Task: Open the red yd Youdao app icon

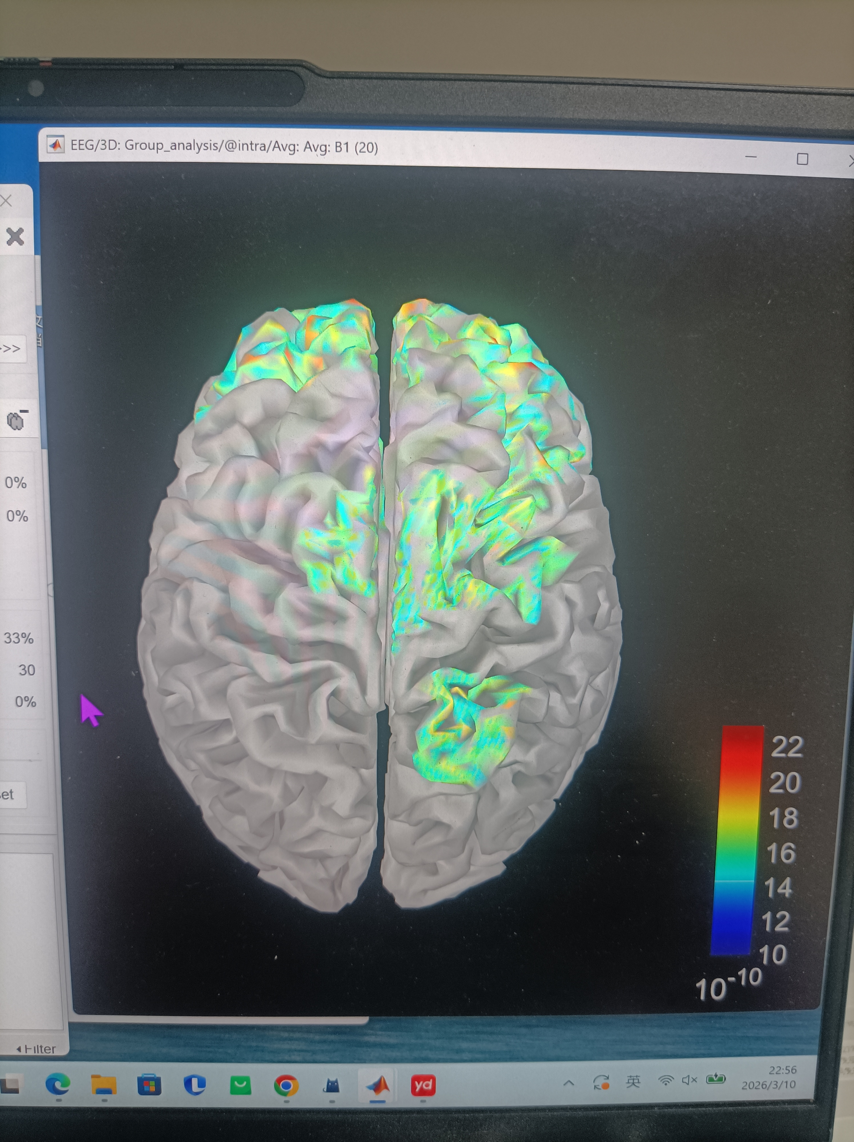Action: 423,1085
